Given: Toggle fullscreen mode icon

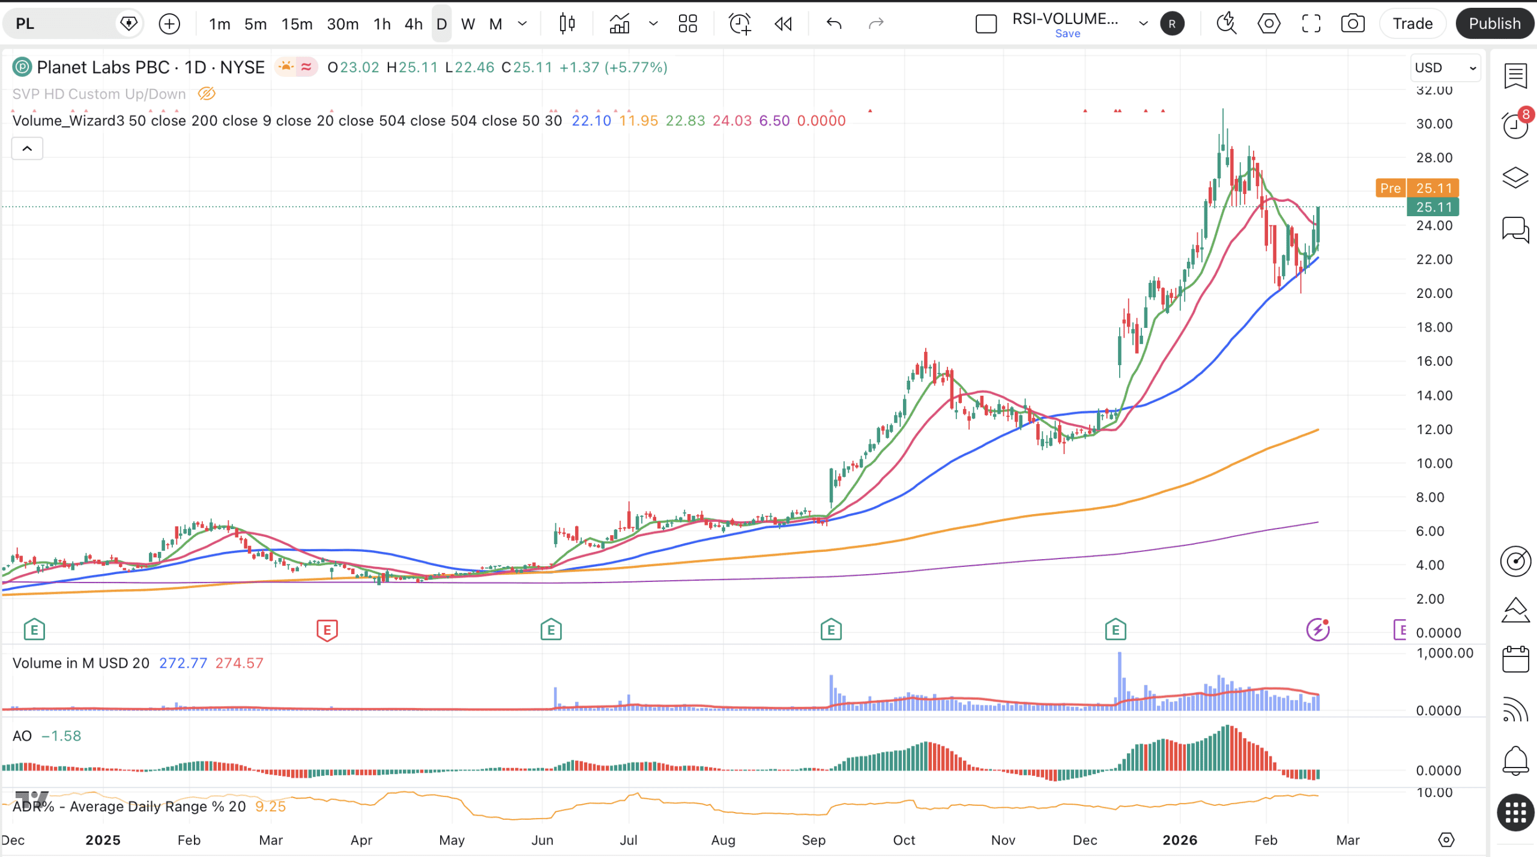Looking at the screenshot, I should click(x=1311, y=24).
